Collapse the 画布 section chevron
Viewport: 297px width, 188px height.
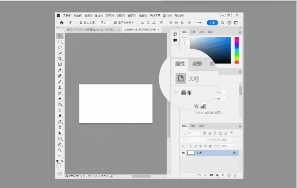176,93
